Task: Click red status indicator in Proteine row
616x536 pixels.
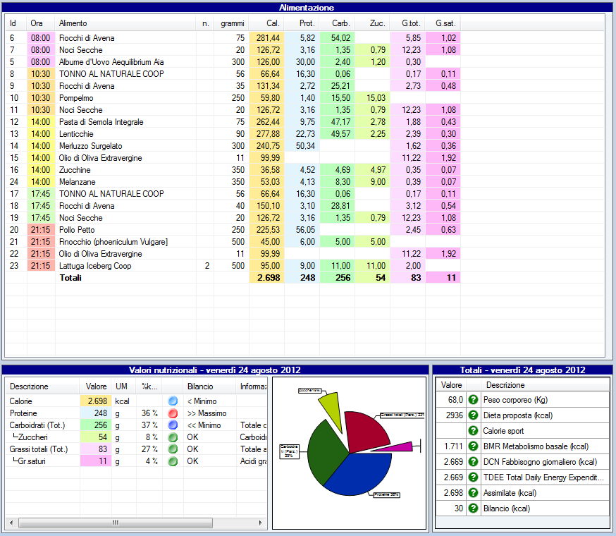Action: (x=173, y=413)
